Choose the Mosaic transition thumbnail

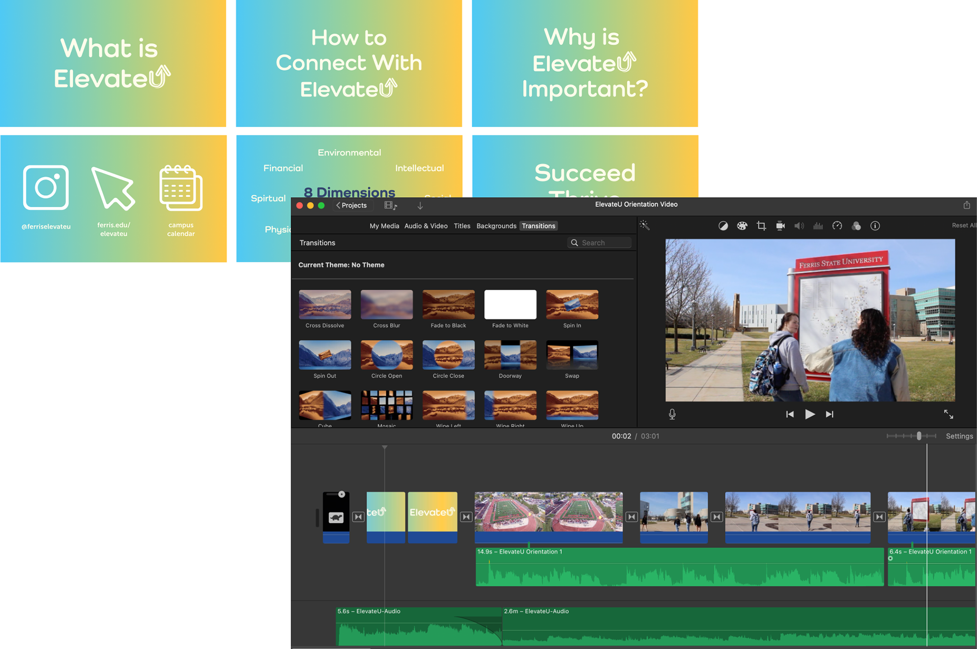387,405
